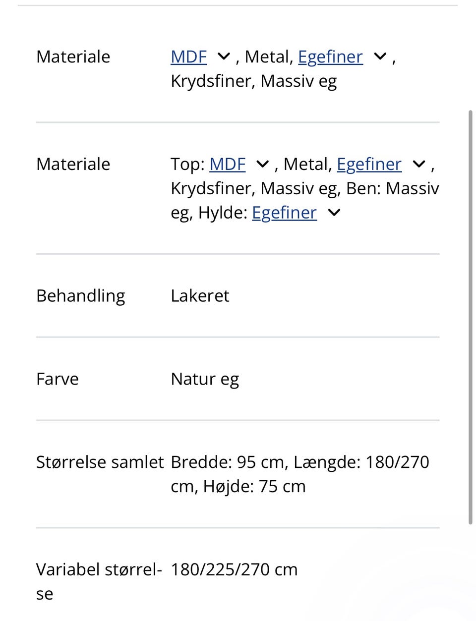Image resolution: width=476 pixels, height=621 pixels.
Task: Expand the MDF disclosure in first Materiale row
Action: 223,56
